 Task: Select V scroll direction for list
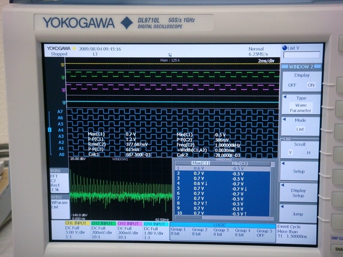pyautogui.click(x=290, y=153)
